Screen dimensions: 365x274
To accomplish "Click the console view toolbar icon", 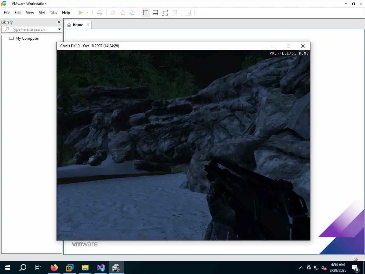I will 188,13.
